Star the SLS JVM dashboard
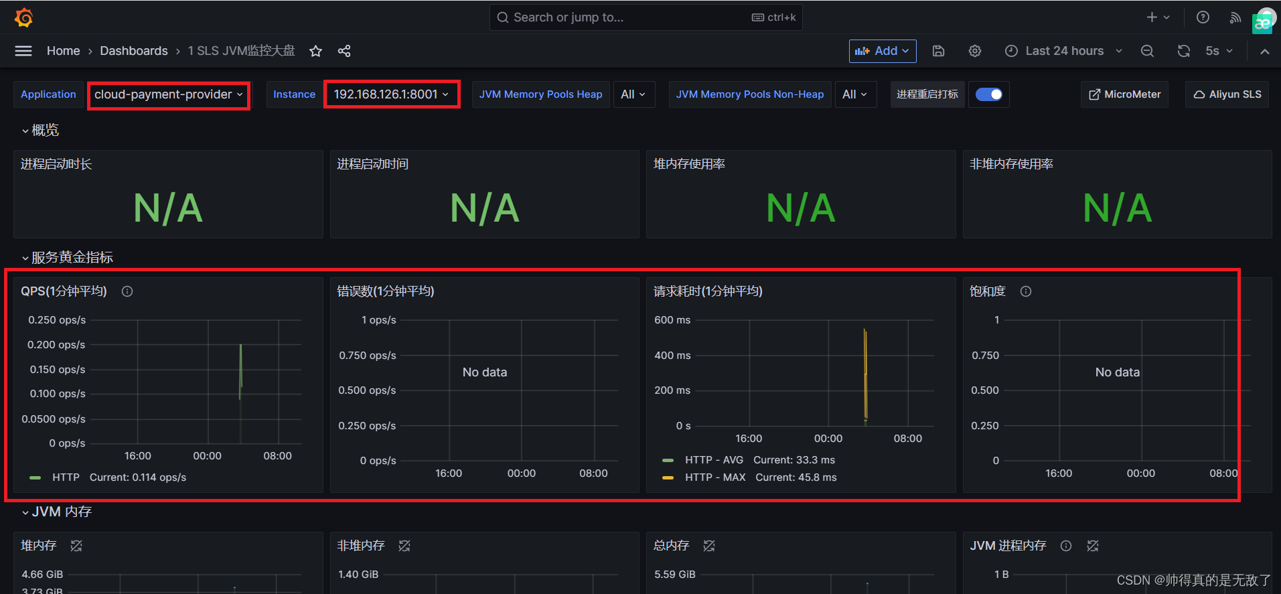1281x594 pixels. [316, 51]
